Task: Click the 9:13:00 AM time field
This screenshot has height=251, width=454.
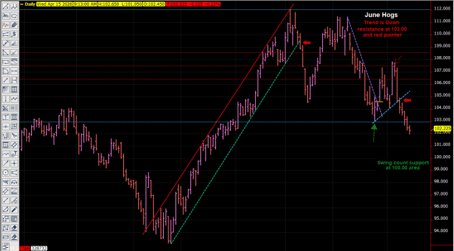Action: point(85,4)
